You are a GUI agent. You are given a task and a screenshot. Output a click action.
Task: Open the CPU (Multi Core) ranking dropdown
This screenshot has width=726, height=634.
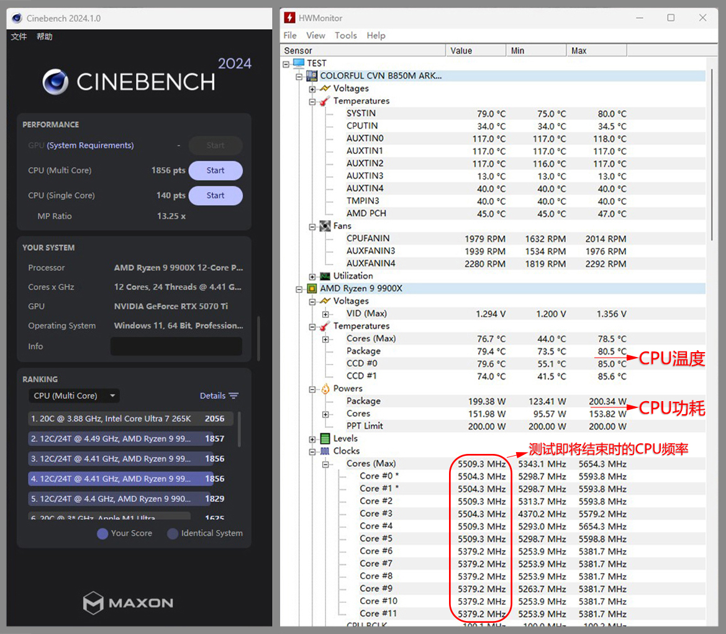74,396
